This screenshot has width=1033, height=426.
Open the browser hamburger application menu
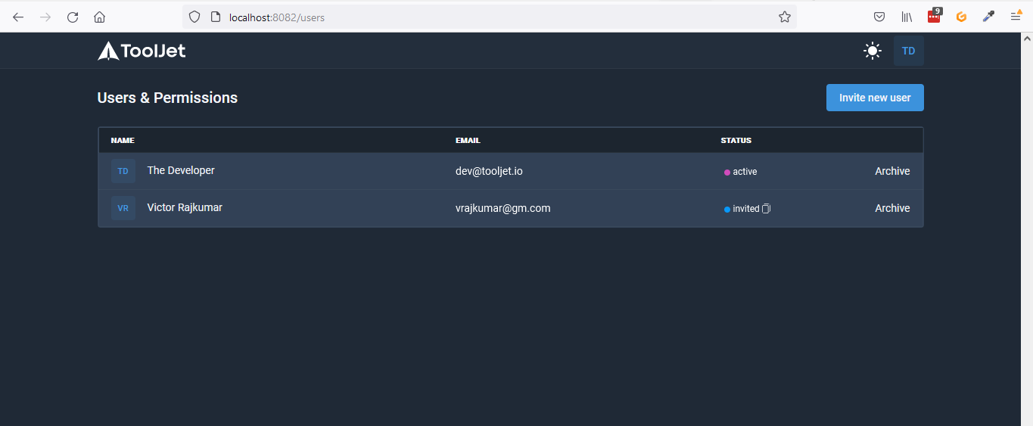(1016, 17)
